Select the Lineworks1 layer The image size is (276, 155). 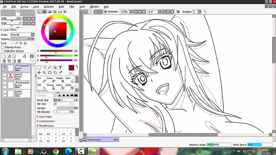19,85
